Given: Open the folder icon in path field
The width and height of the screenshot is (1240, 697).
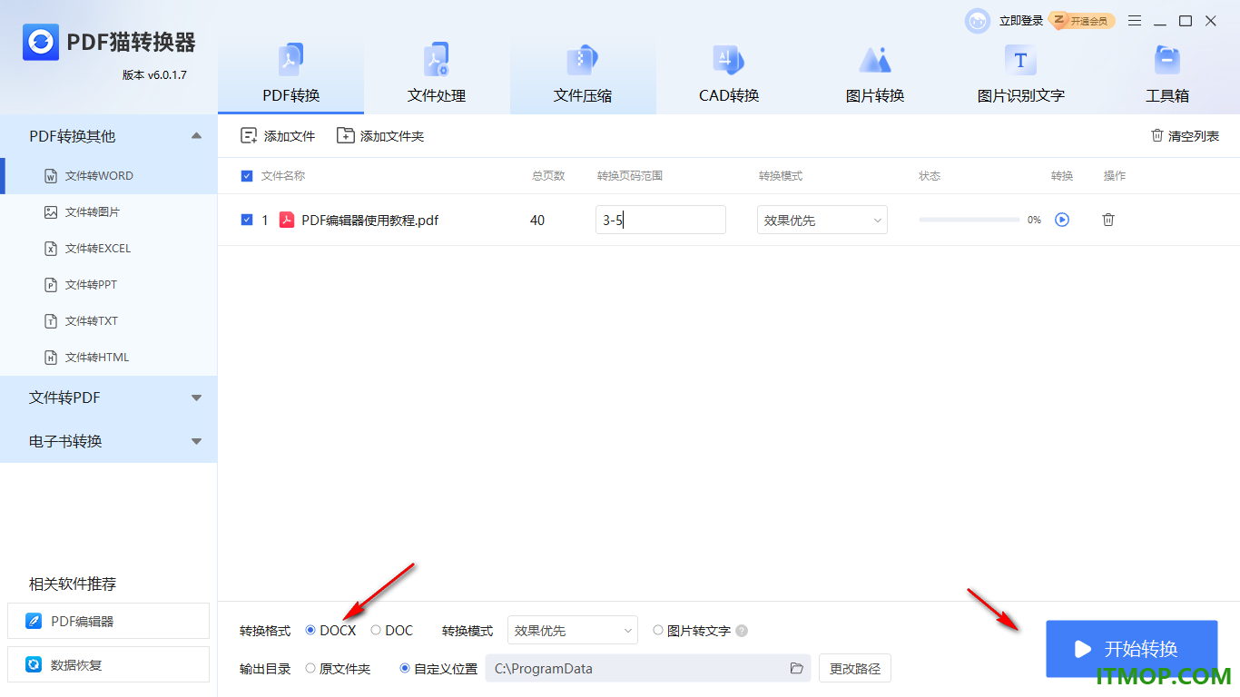Looking at the screenshot, I should click(797, 669).
